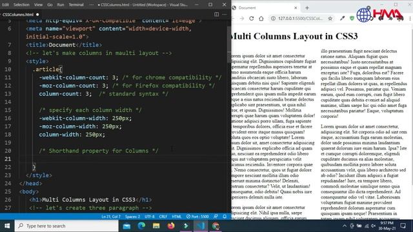Go to the Chrome home page

coord(261,19)
